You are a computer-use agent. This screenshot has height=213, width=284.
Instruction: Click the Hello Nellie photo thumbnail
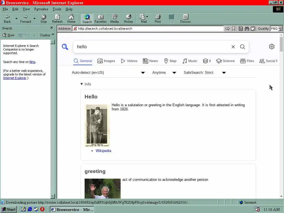(x=97, y=126)
